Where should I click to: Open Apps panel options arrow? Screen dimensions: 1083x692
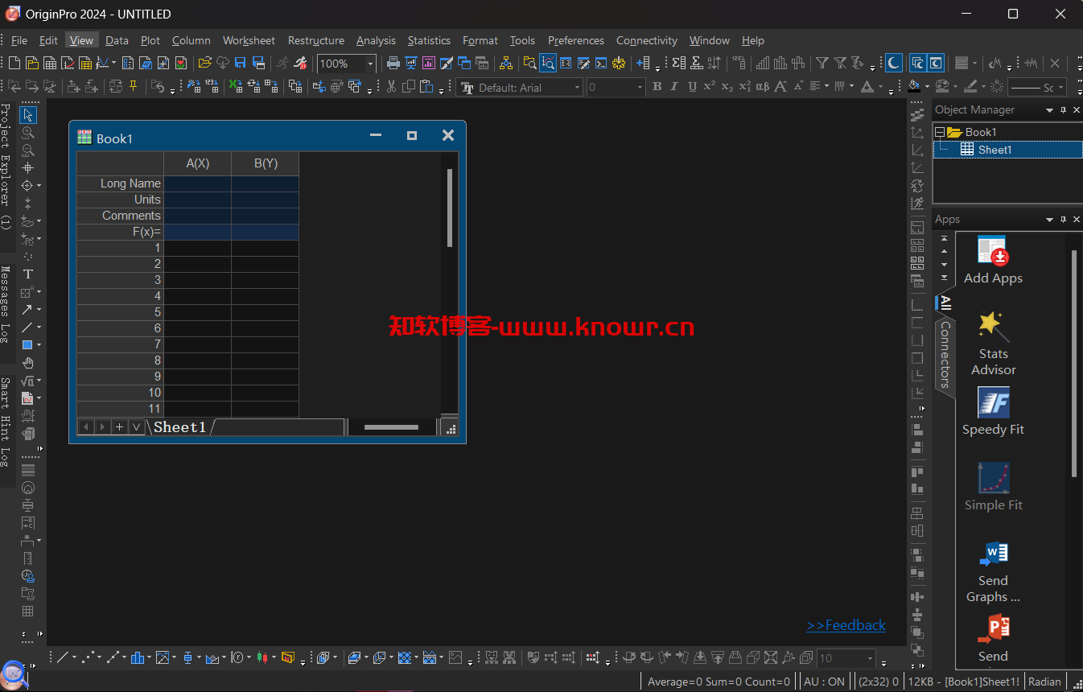coord(1049,219)
